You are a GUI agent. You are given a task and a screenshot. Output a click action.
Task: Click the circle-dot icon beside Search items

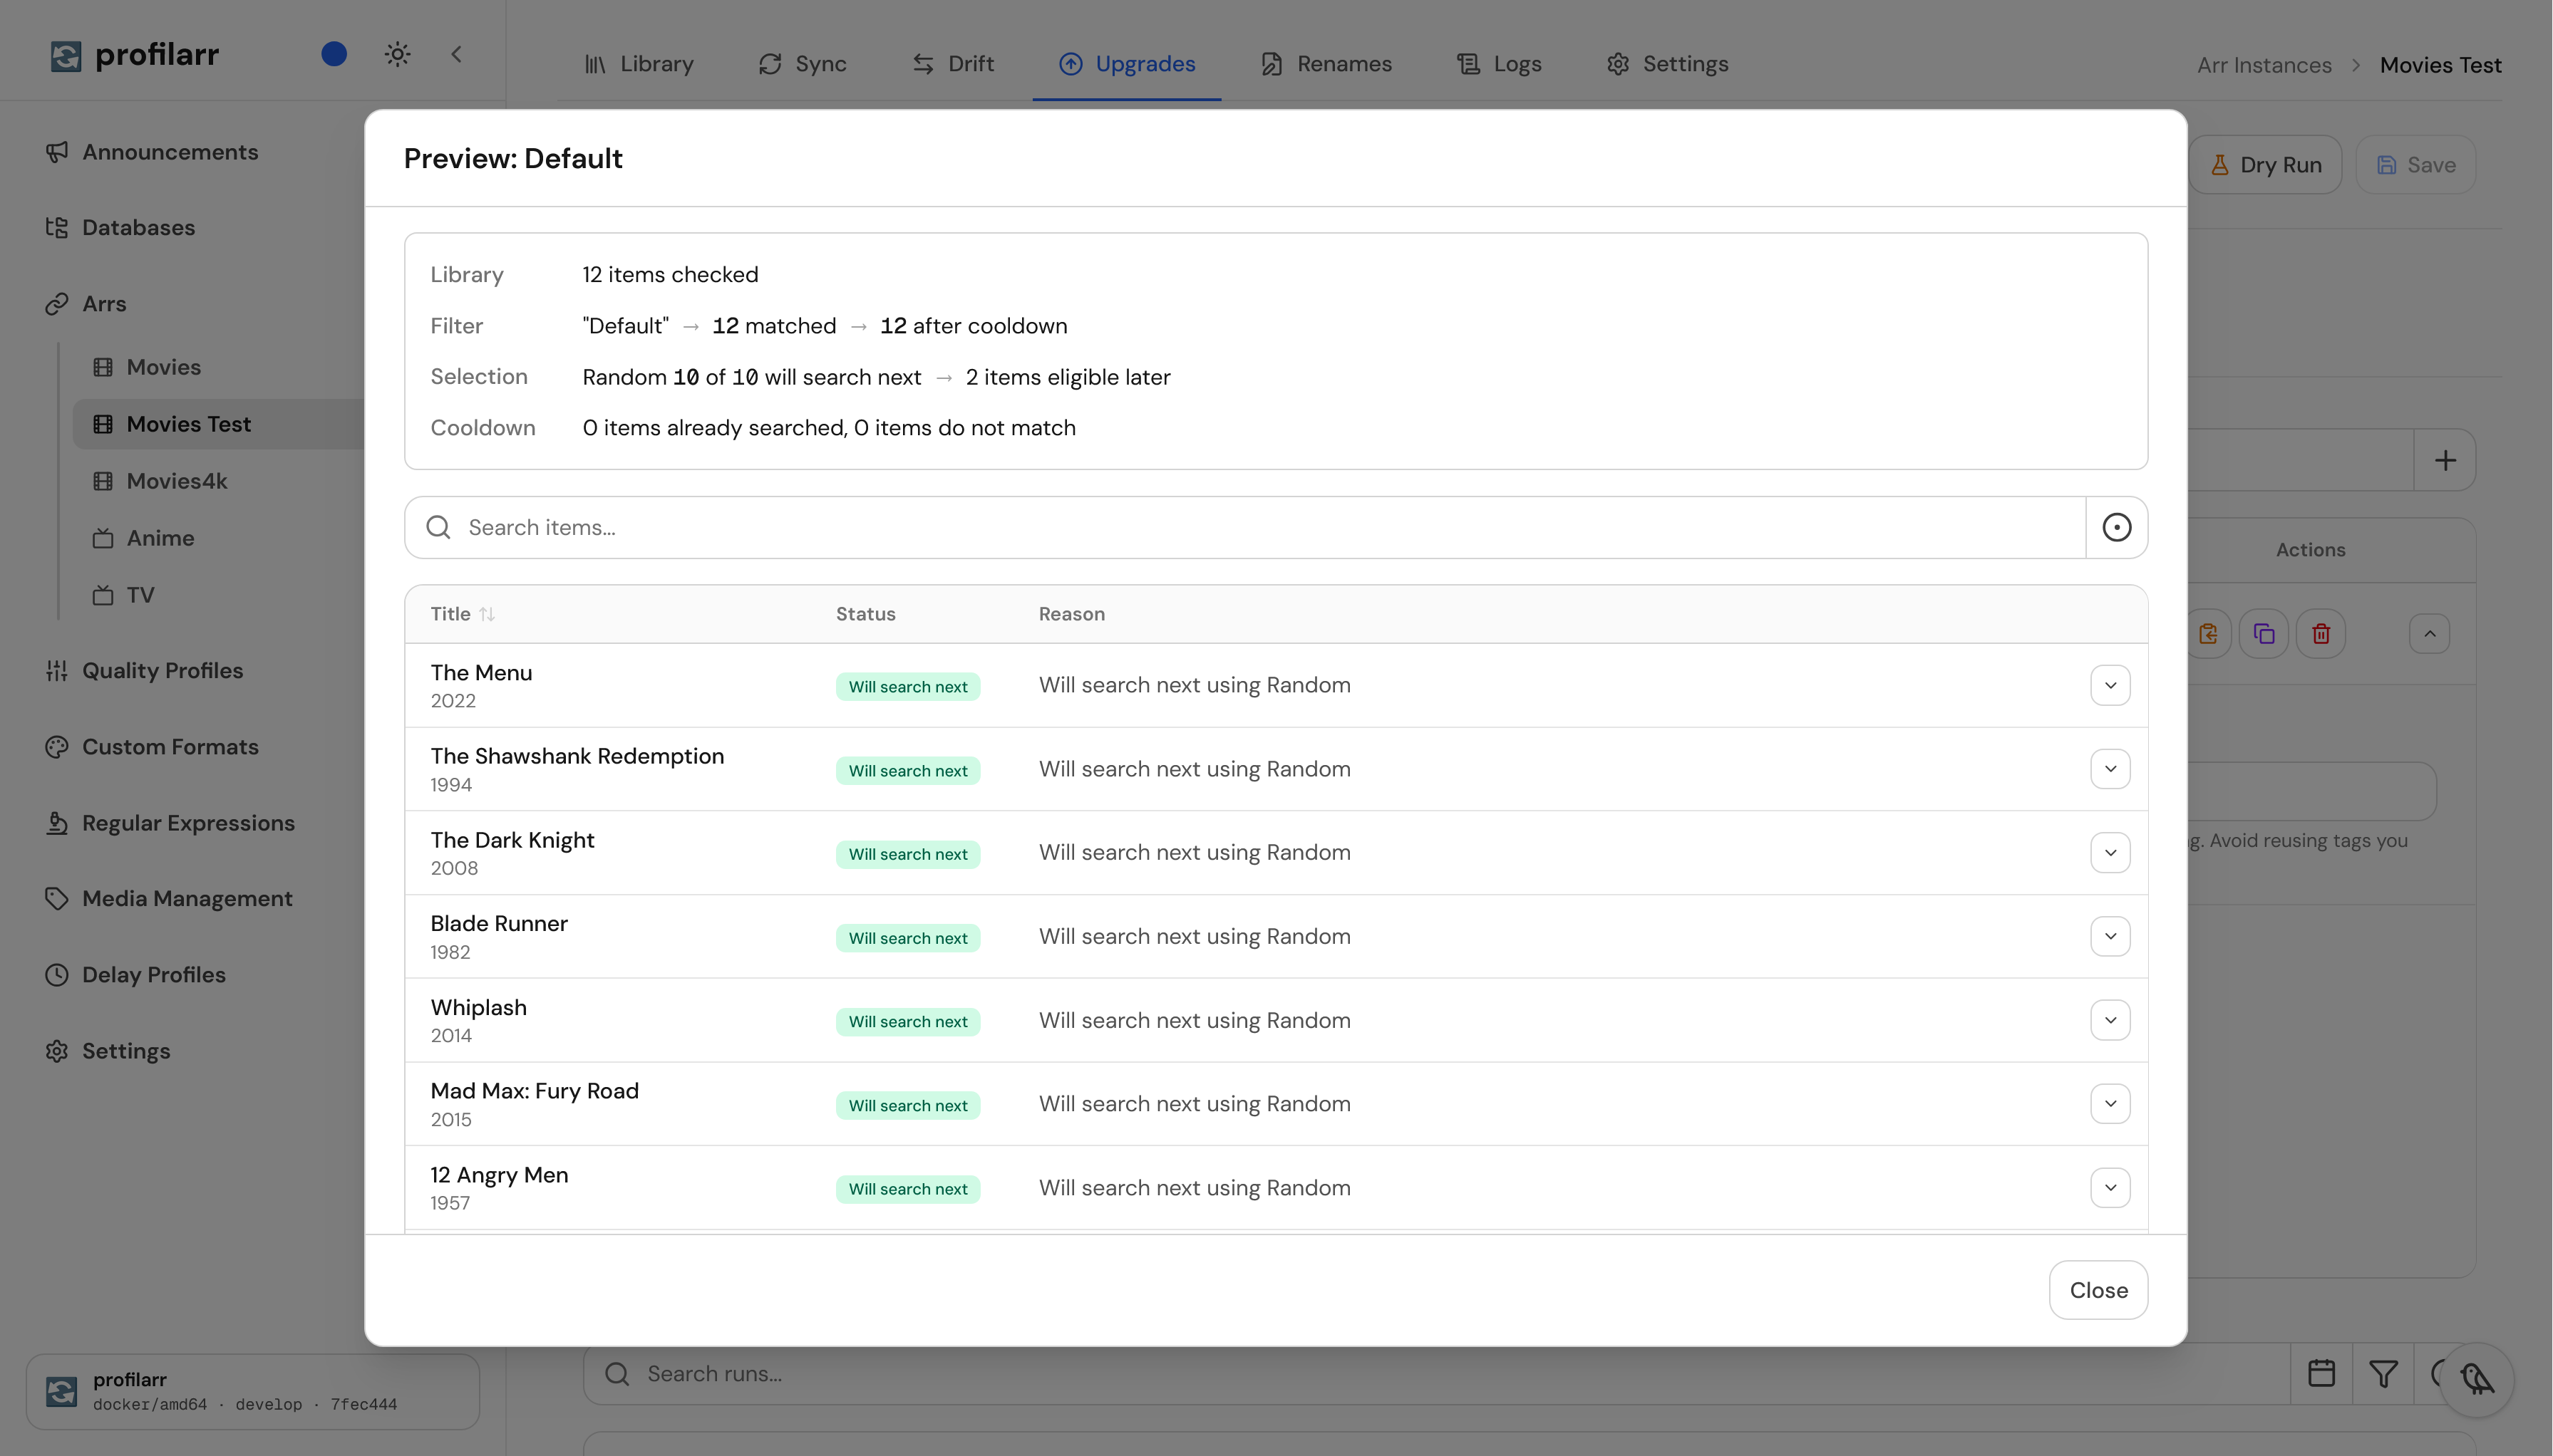pos(2116,527)
